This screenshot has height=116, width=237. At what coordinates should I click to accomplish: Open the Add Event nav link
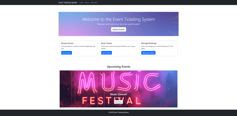[x=94, y=3]
